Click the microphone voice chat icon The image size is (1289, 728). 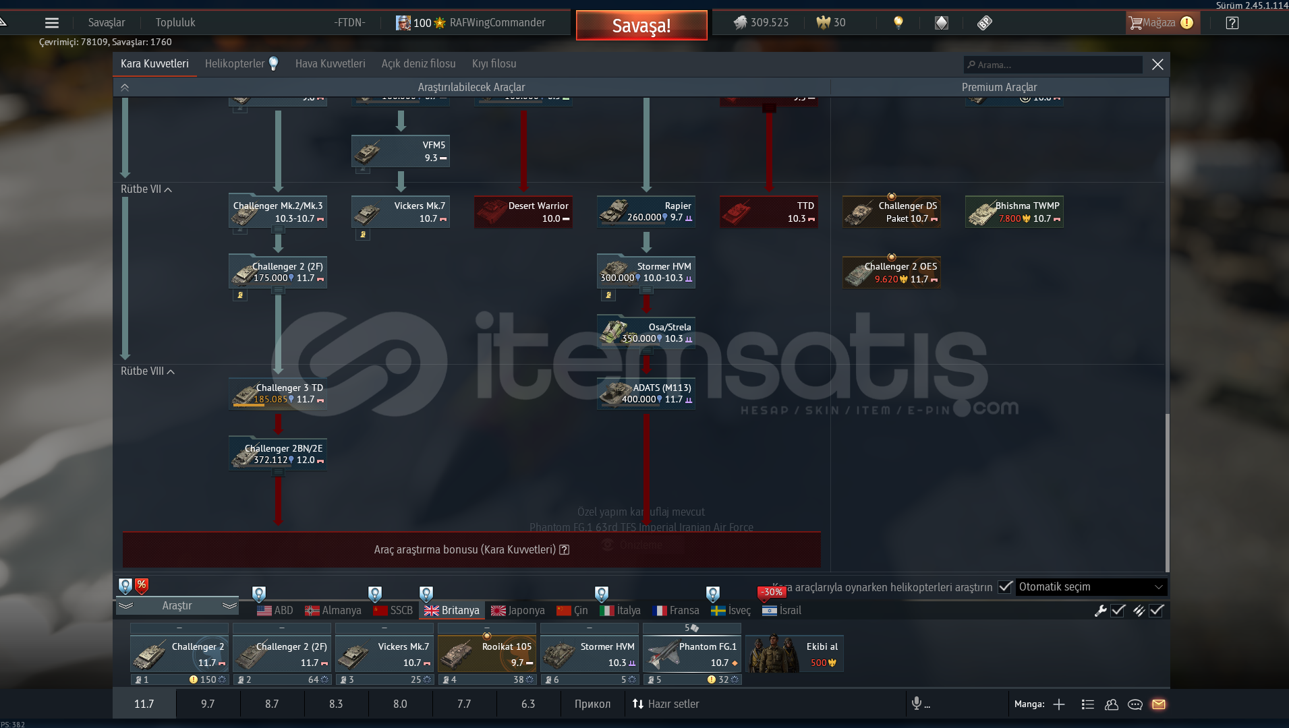tap(917, 704)
